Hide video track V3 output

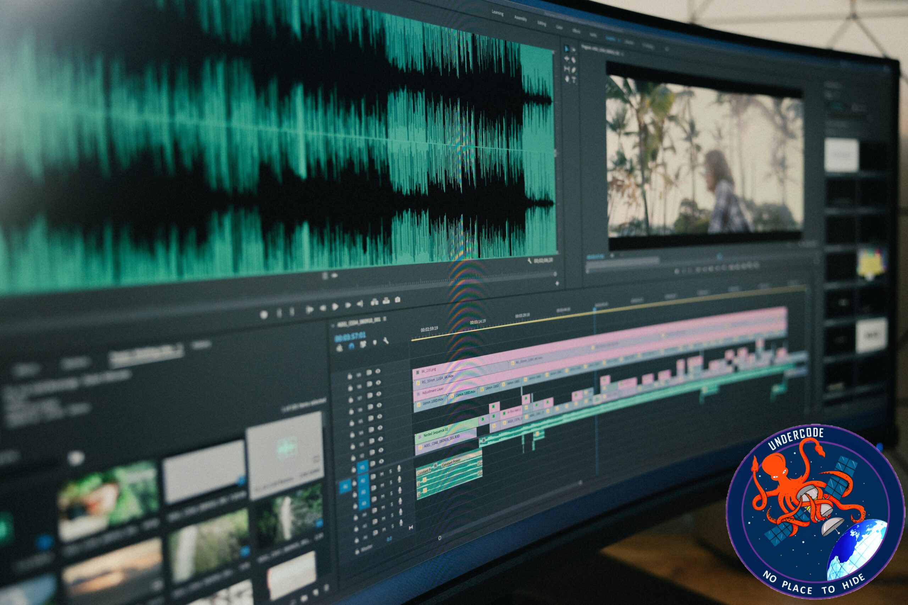click(381, 439)
